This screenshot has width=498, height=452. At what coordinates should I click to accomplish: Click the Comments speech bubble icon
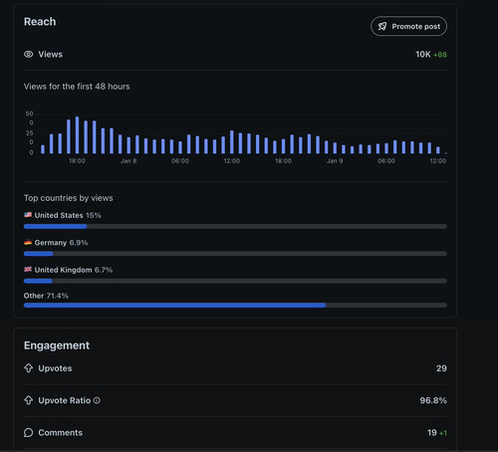(29, 433)
